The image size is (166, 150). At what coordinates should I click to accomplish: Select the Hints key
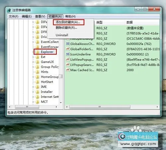pyautogui.click(x=44, y=72)
